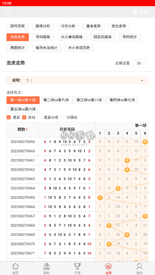Screen dimensions: 155x275
Task: Open 每日长龙统计 statistics
Action: [47, 48]
